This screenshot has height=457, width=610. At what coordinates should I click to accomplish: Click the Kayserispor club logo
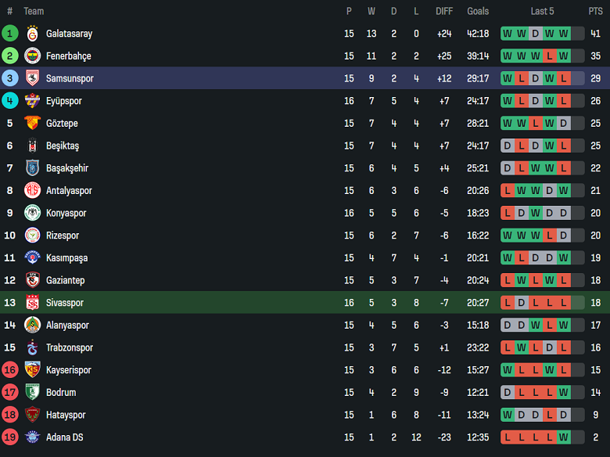point(32,370)
